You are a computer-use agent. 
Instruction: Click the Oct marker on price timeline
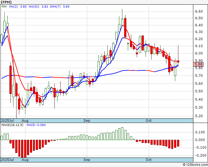[149, 121]
